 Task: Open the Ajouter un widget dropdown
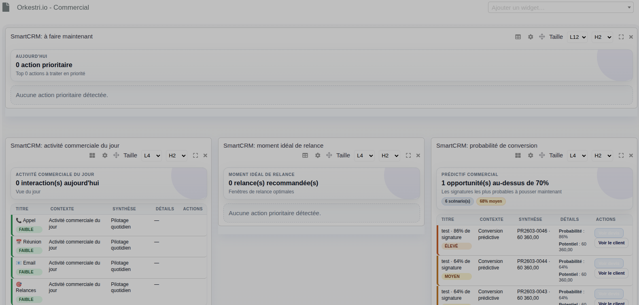(560, 7)
